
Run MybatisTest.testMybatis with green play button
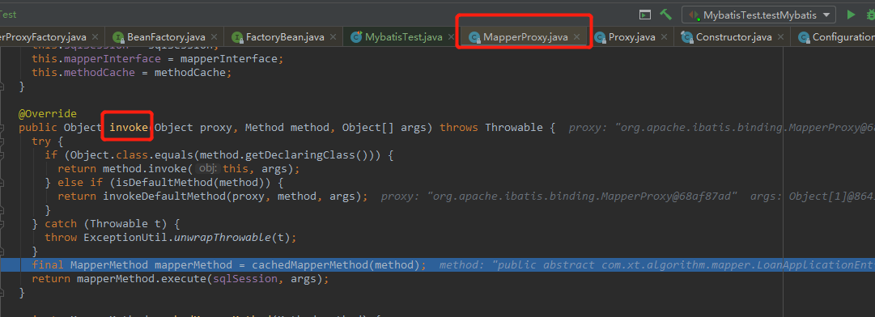[x=851, y=15]
